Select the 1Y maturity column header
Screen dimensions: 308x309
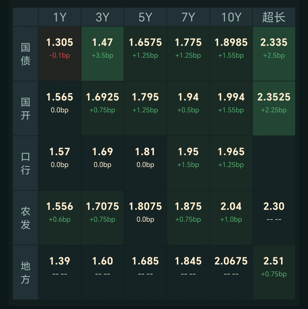60,17
